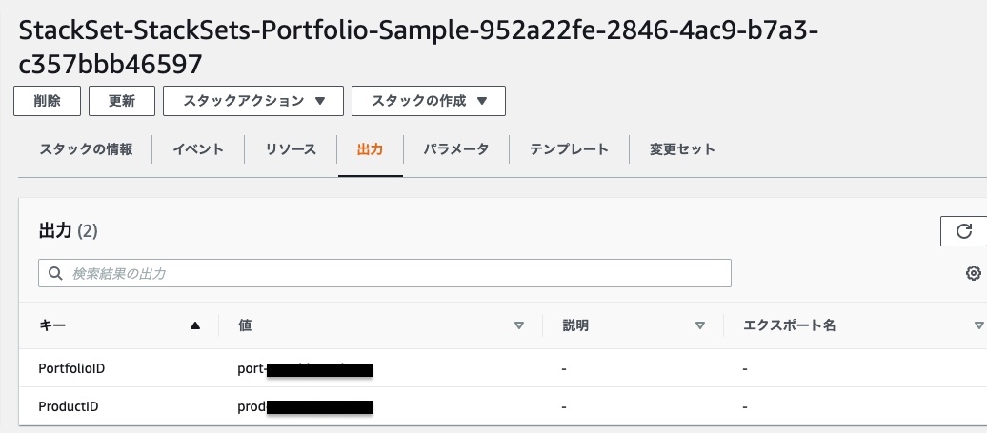Sort the 値 column with its arrow
This screenshot has height=433, width=987.
(518, 325)
